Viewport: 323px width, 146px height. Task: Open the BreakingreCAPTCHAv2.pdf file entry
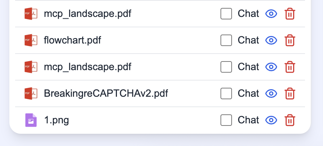(x=106, y=93)
